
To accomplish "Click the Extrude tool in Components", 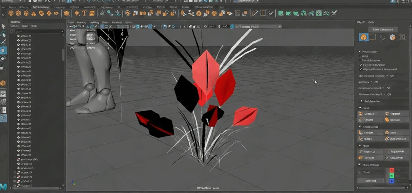I will pyautogui.click(x=369, y=133).
